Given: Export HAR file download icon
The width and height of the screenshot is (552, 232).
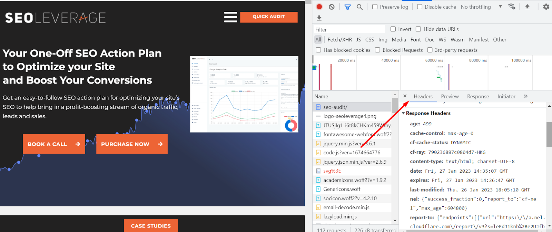Looking at the screenshot, I should click(x=319, y=18).
